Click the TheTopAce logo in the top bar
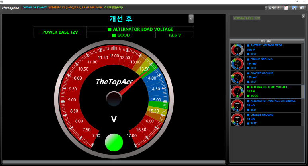 pyautogui.click(x=10, y=8)
